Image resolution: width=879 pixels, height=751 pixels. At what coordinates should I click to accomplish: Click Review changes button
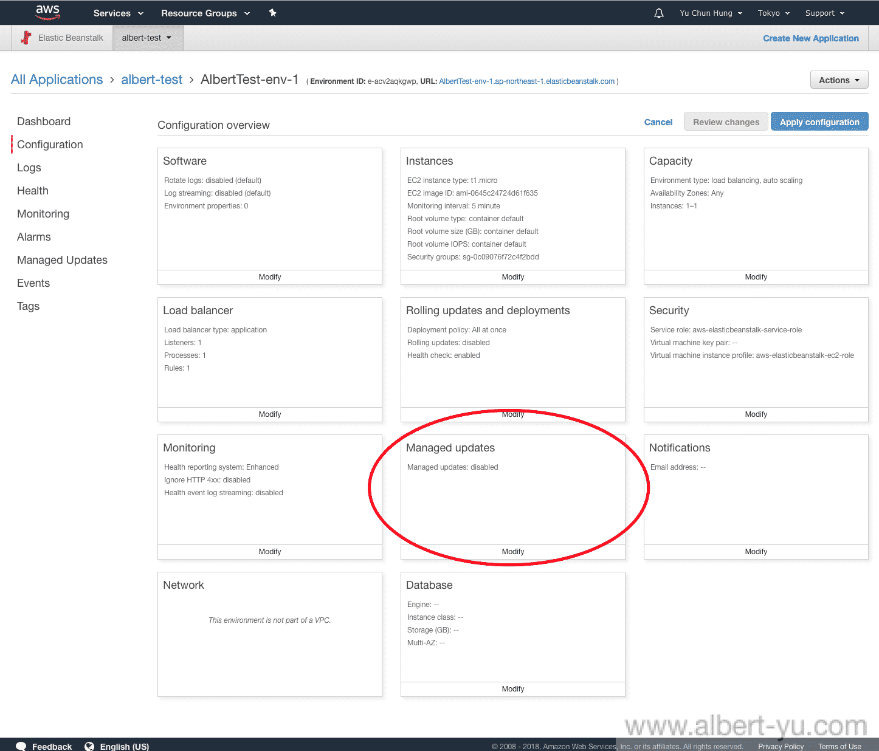[x=726, y=122]
